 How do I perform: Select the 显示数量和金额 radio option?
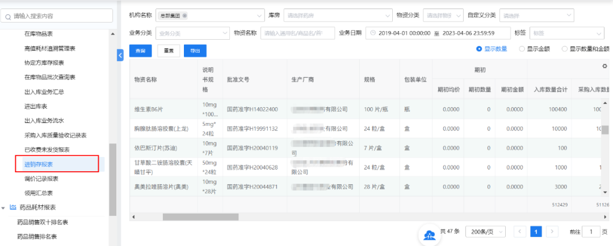pyautogui.click(x=565, y=49)
